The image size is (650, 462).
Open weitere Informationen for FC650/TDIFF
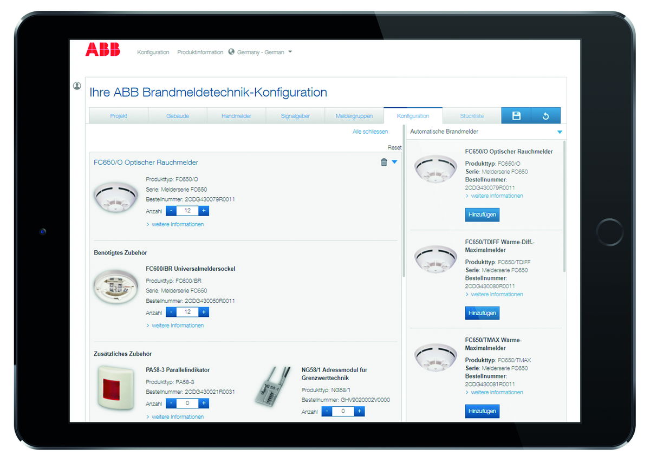coord(494,294)
